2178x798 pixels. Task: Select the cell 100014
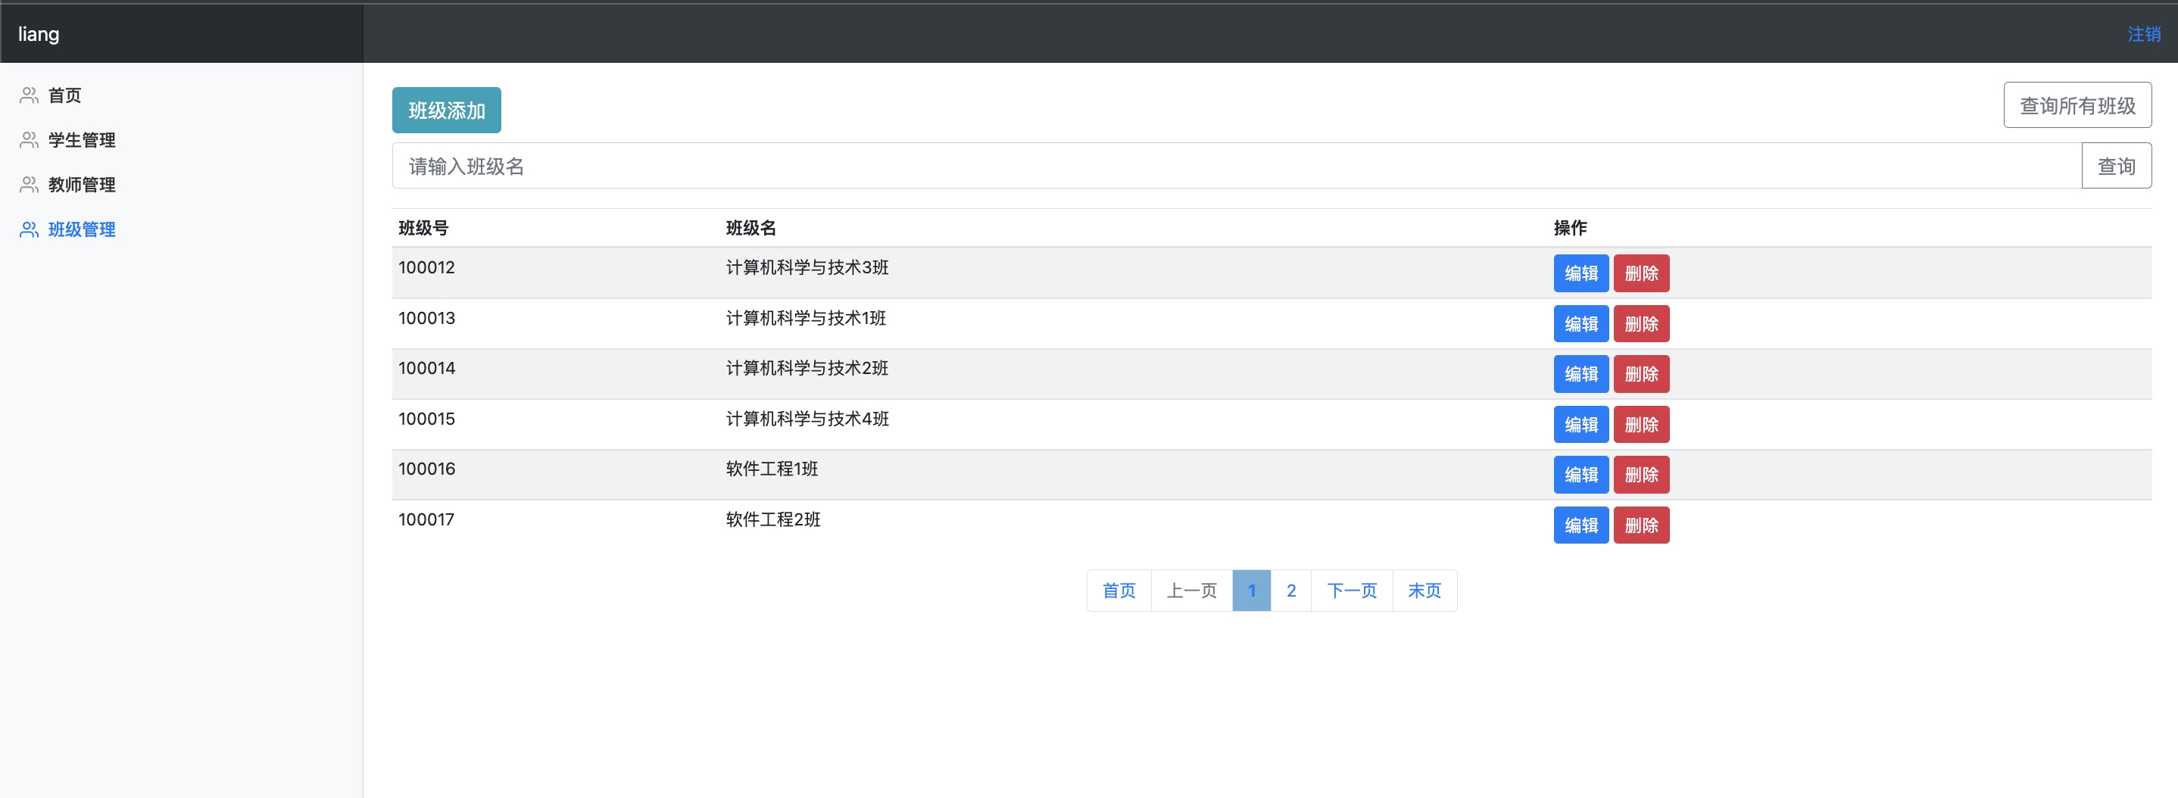[x=427, y=369]
